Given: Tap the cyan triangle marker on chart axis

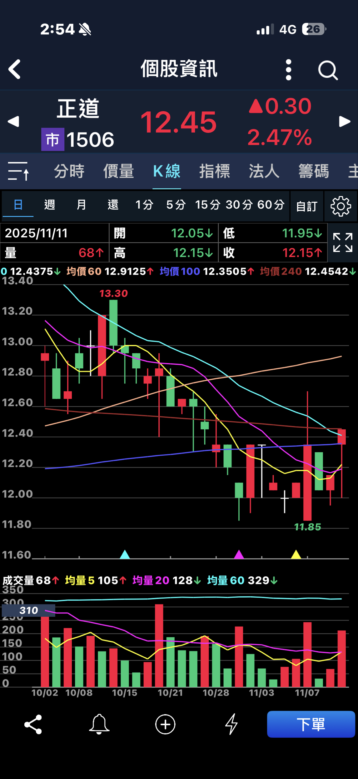Looking at the screenshot, I should click(x=125, y=554).
